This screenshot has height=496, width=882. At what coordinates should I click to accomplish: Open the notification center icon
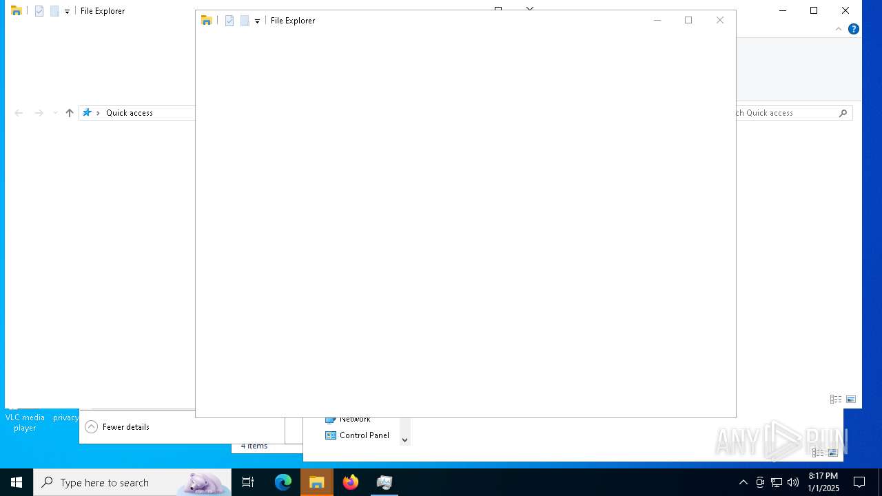tap(859, 482)
